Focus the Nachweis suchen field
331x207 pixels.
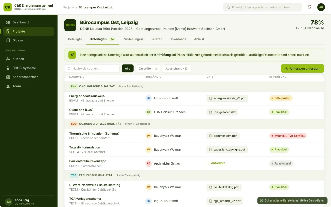pyautogui.click(x=92, y=69)
